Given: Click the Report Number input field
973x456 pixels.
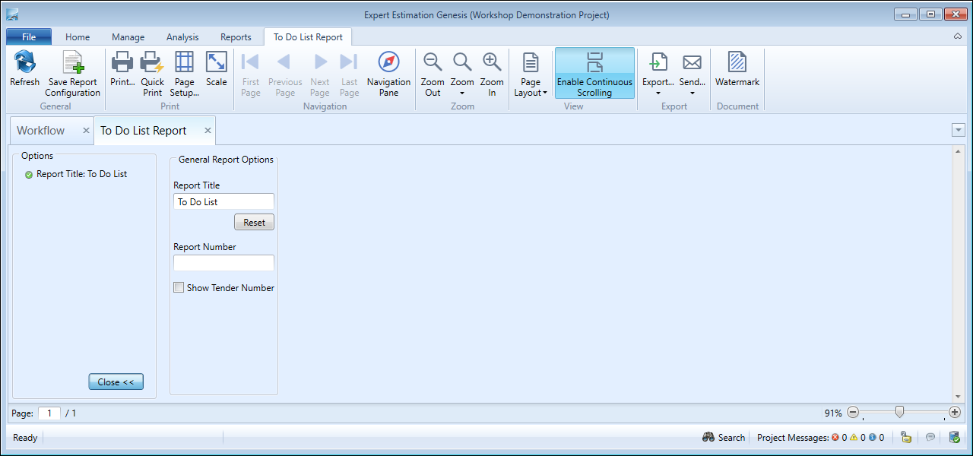Looking at the screenshot, I should click(223, 263).
